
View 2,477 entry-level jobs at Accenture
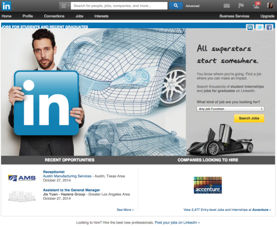227,210
